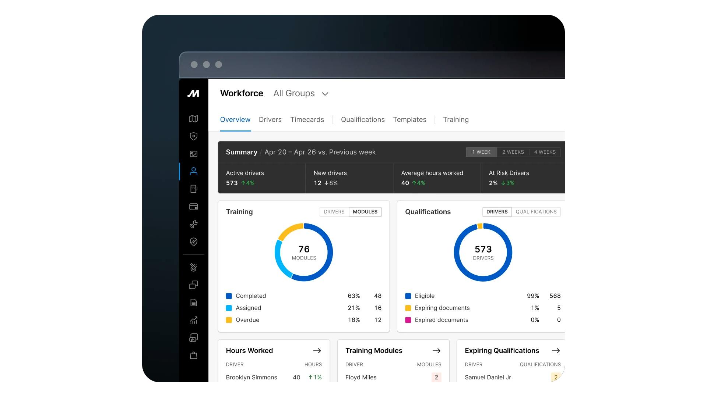This screenshot has width=707, height=397.
Task: Open the documents sidebar icon
Action: 193,303
